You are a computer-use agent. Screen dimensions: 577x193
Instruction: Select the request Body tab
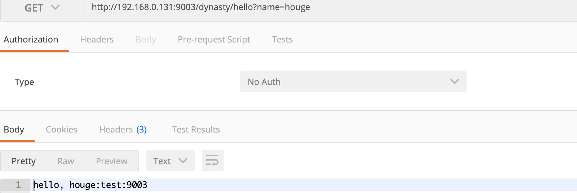tap(146, 40)
